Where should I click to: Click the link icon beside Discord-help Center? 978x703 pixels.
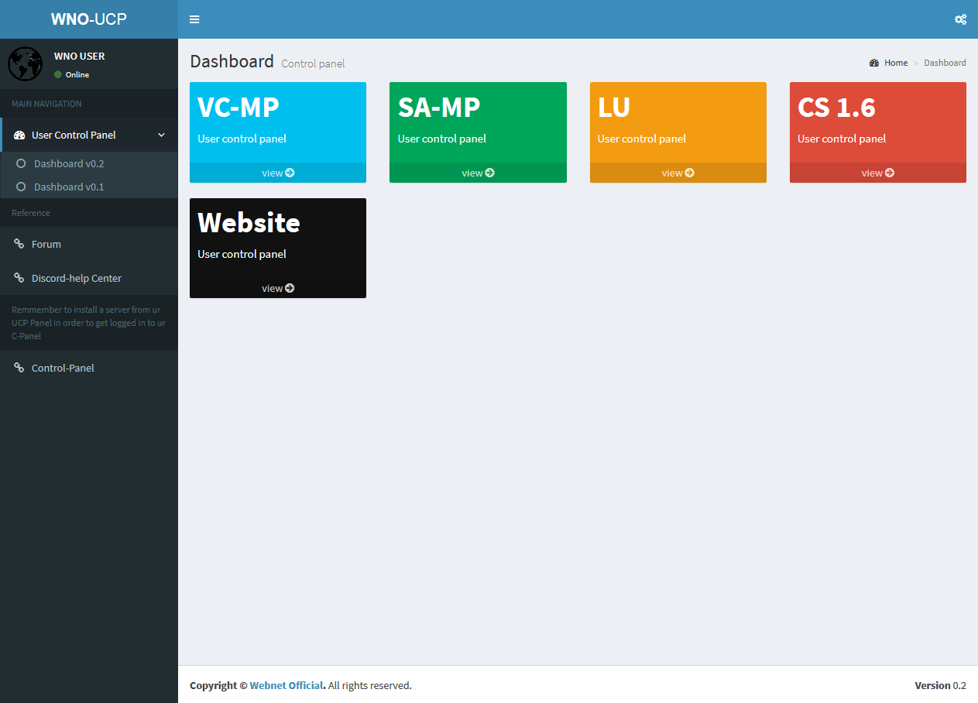tap(19, 278)
